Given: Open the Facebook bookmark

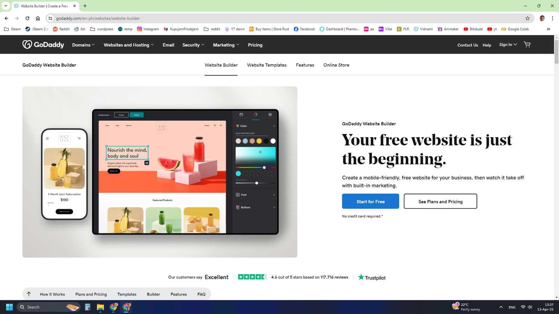Looking at the screenshot, I should point(304,29).
